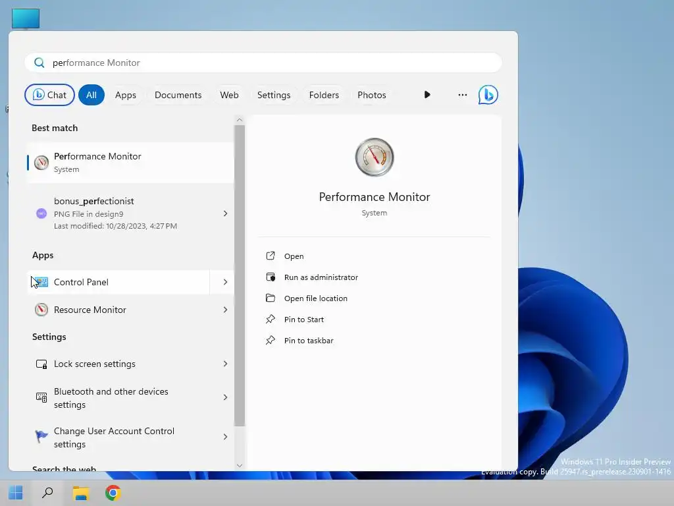Click the Lock screen settings icon
674x506 pixels.
click(41, 364)
